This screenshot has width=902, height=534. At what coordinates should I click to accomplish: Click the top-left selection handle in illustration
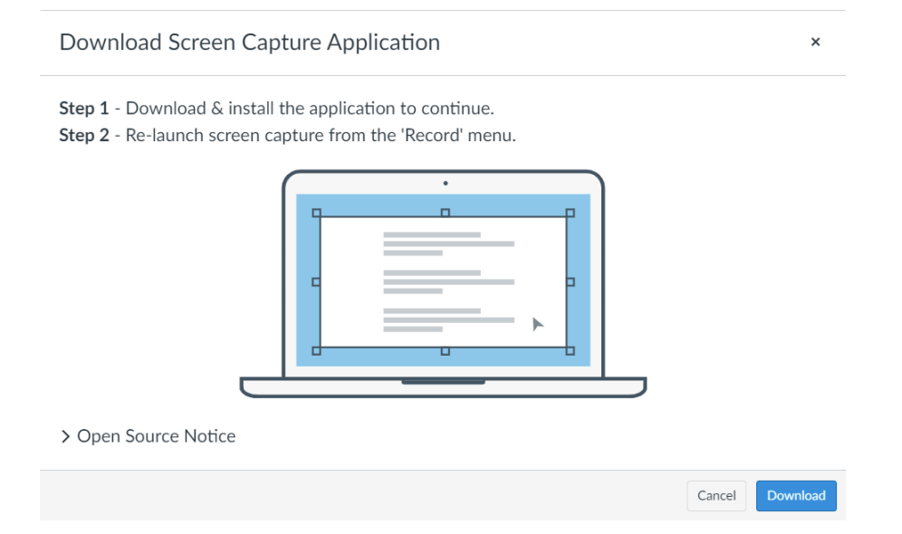[x=316, y=214]
